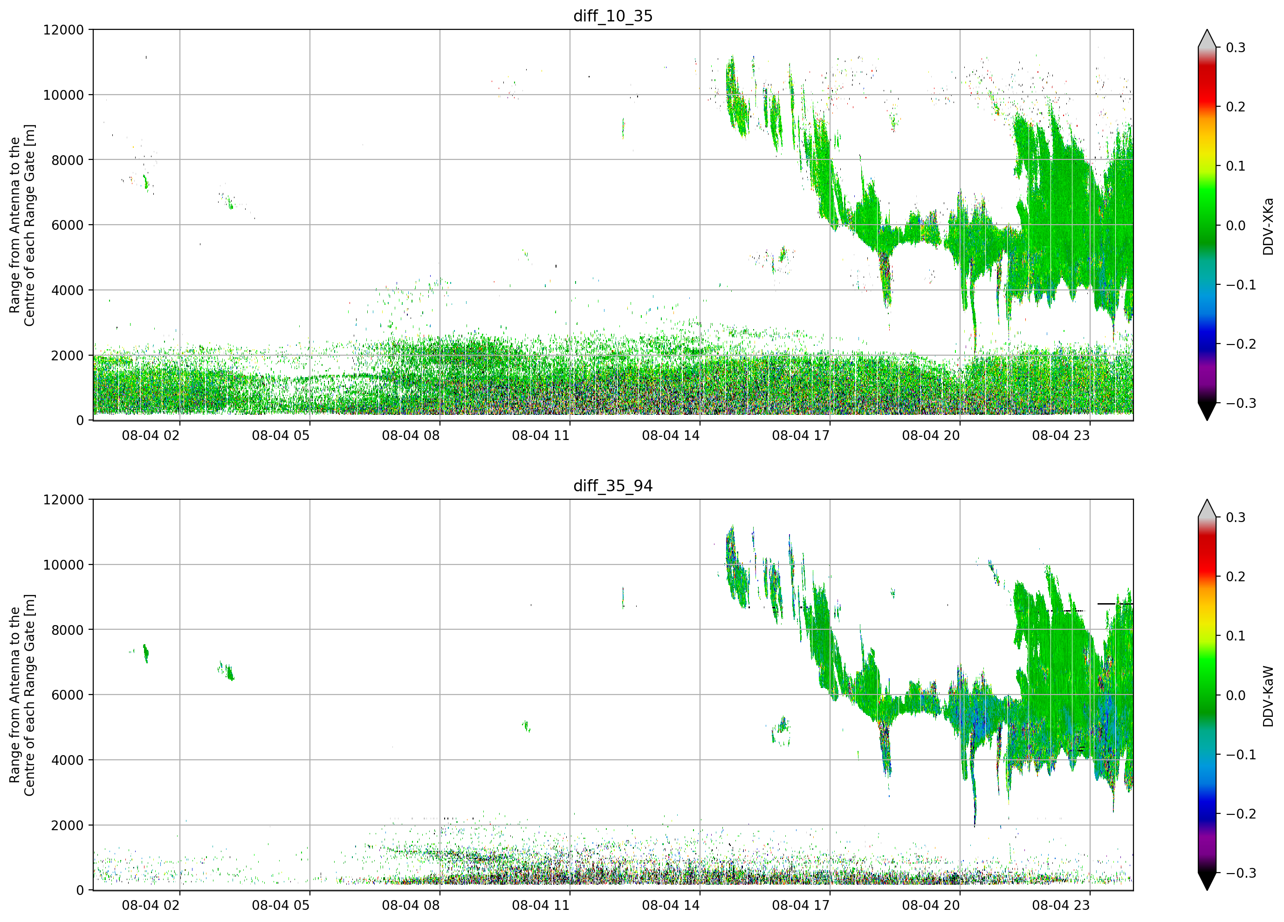This screenshot has height=922, width=1284.
Task: Click the 4000 y-tick in diff_35_94 plot
Action: point(68,761)
